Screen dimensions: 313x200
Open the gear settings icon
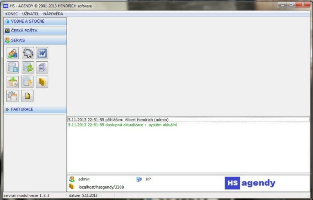[28, 53]
